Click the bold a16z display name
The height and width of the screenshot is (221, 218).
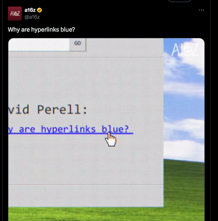[x=30, y=10]
